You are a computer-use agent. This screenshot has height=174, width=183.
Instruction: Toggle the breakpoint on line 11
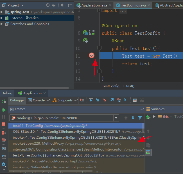(91, 56)
